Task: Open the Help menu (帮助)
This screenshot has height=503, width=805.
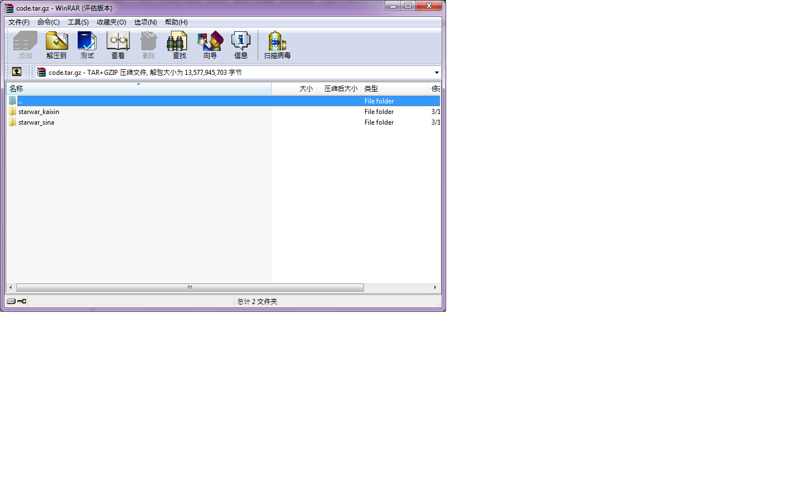Action: [176, 22]
